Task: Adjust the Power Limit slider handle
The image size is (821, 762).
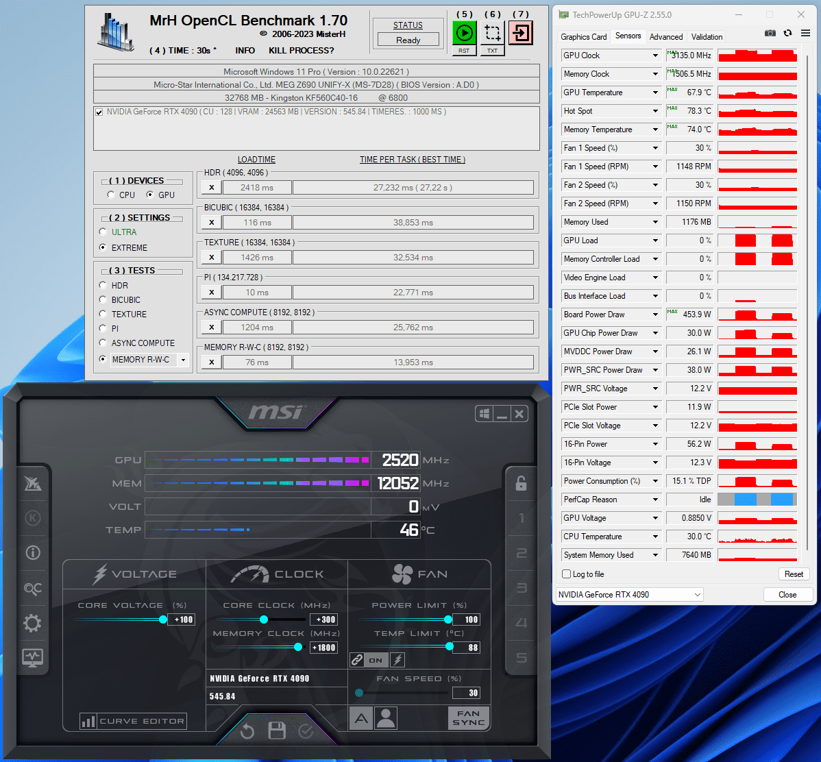Action: click(448, 619)
